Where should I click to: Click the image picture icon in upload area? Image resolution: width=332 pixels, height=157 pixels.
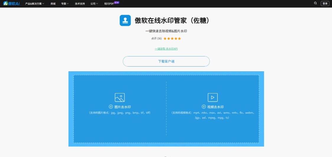[x=120, y=97]
